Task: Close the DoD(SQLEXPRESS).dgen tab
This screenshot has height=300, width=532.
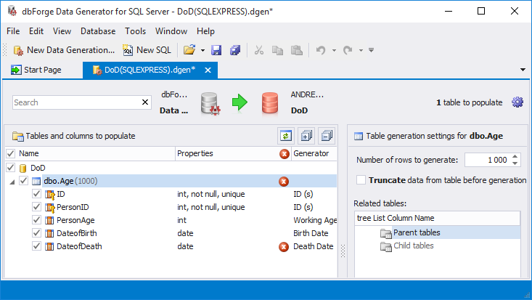Action: 208,70
